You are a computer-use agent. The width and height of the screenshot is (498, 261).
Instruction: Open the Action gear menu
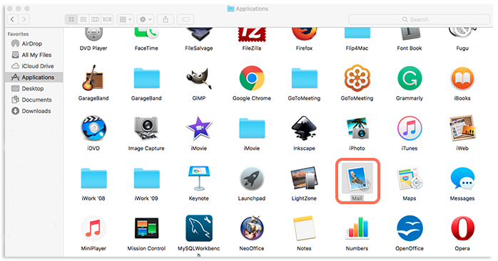[x=146, y=19]
